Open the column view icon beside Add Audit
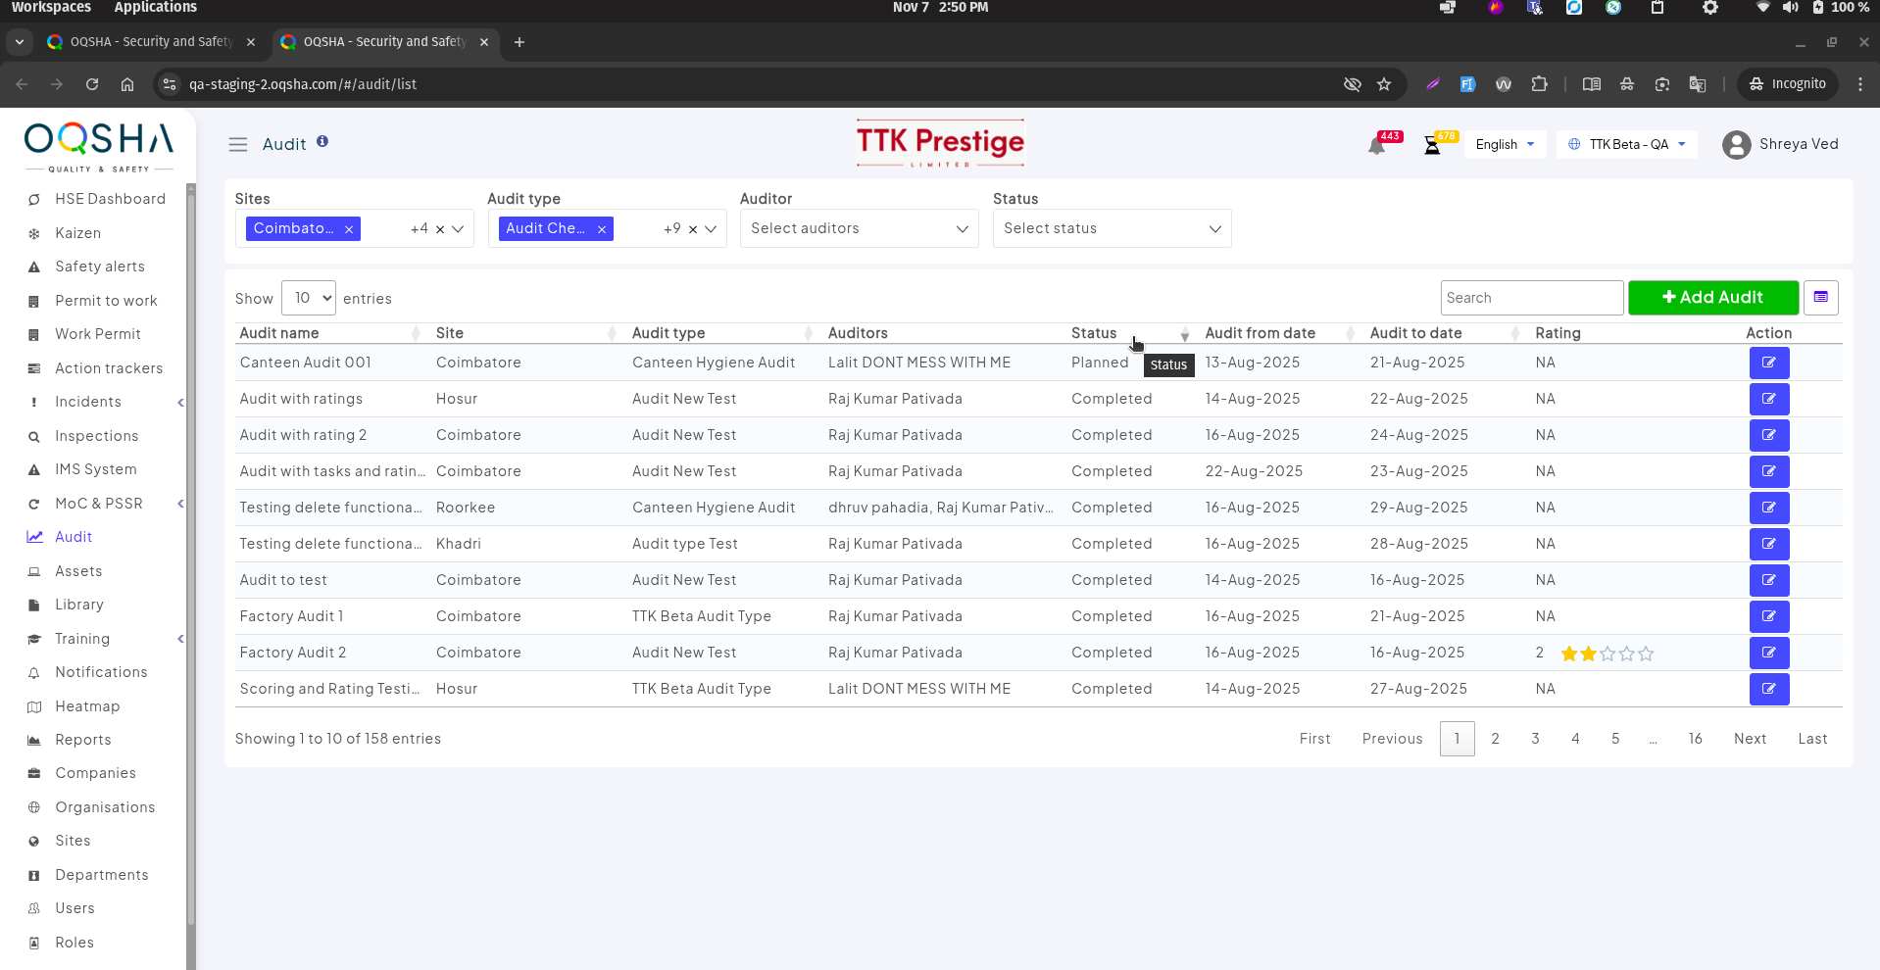This screenshot has height=970, width=1880. pyautogui.click(x=1820, y=298)
